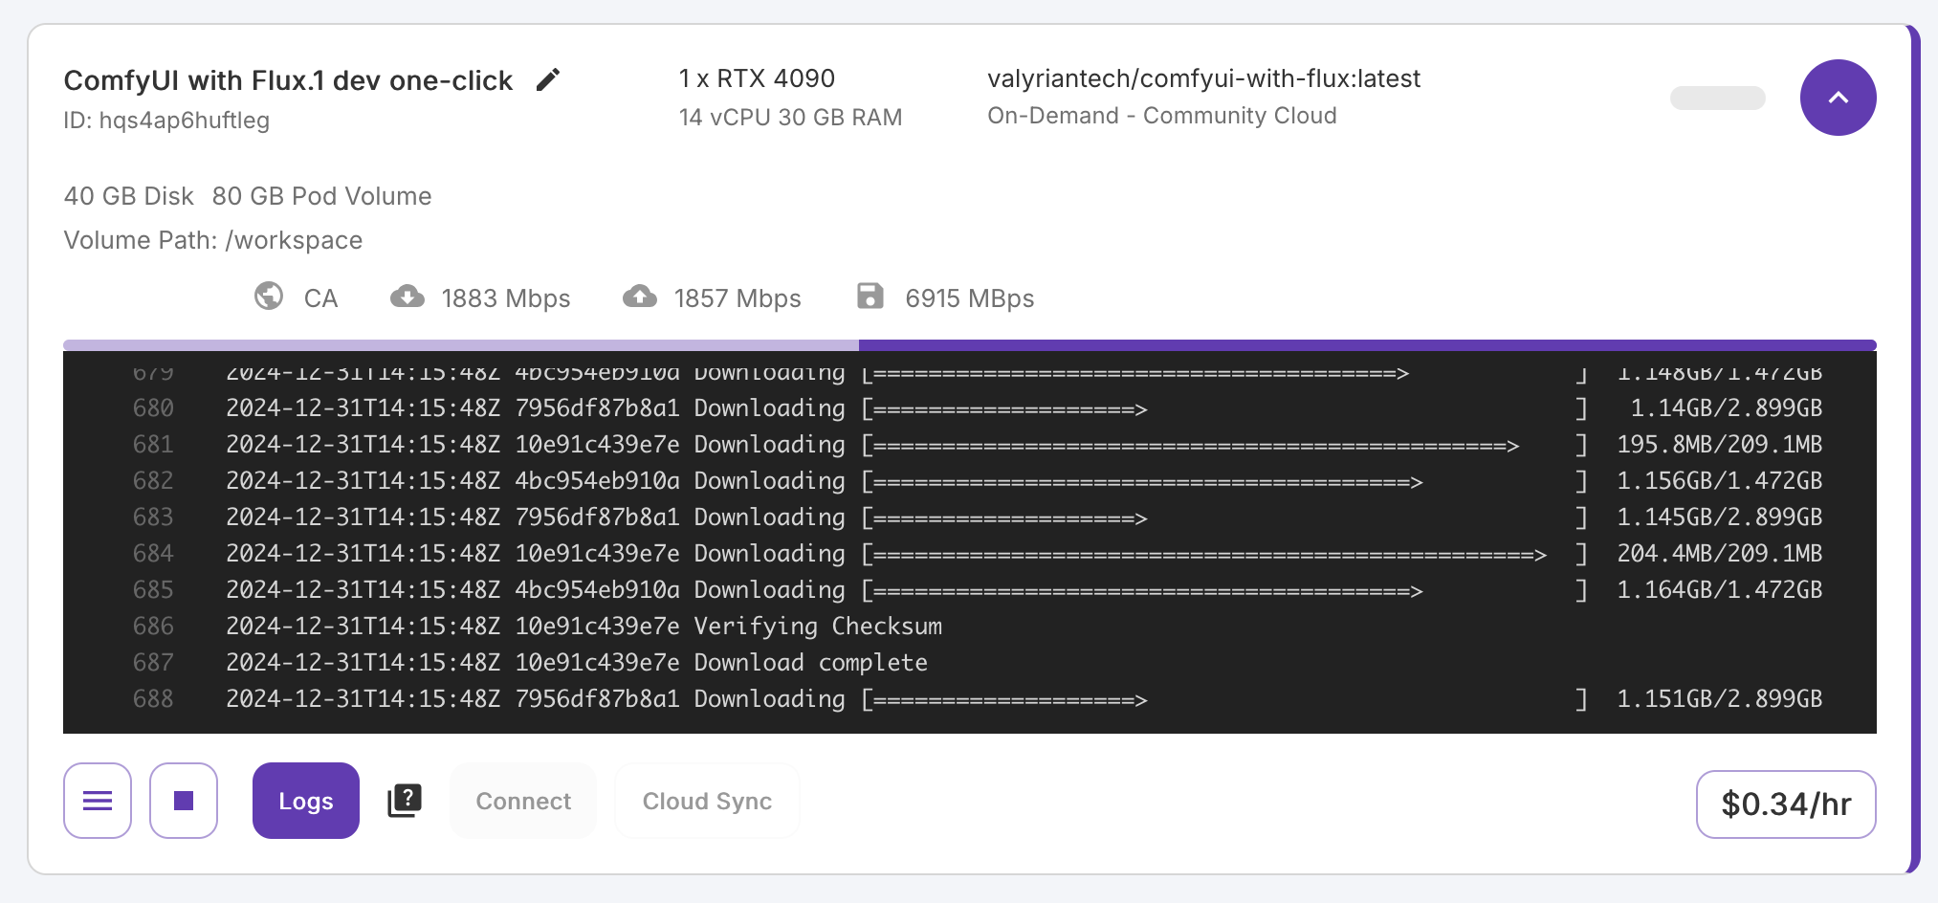Screen dimensions: 1938x903
Task: Collapse the pod card with the chevron button
Action: pos(1838,98)
